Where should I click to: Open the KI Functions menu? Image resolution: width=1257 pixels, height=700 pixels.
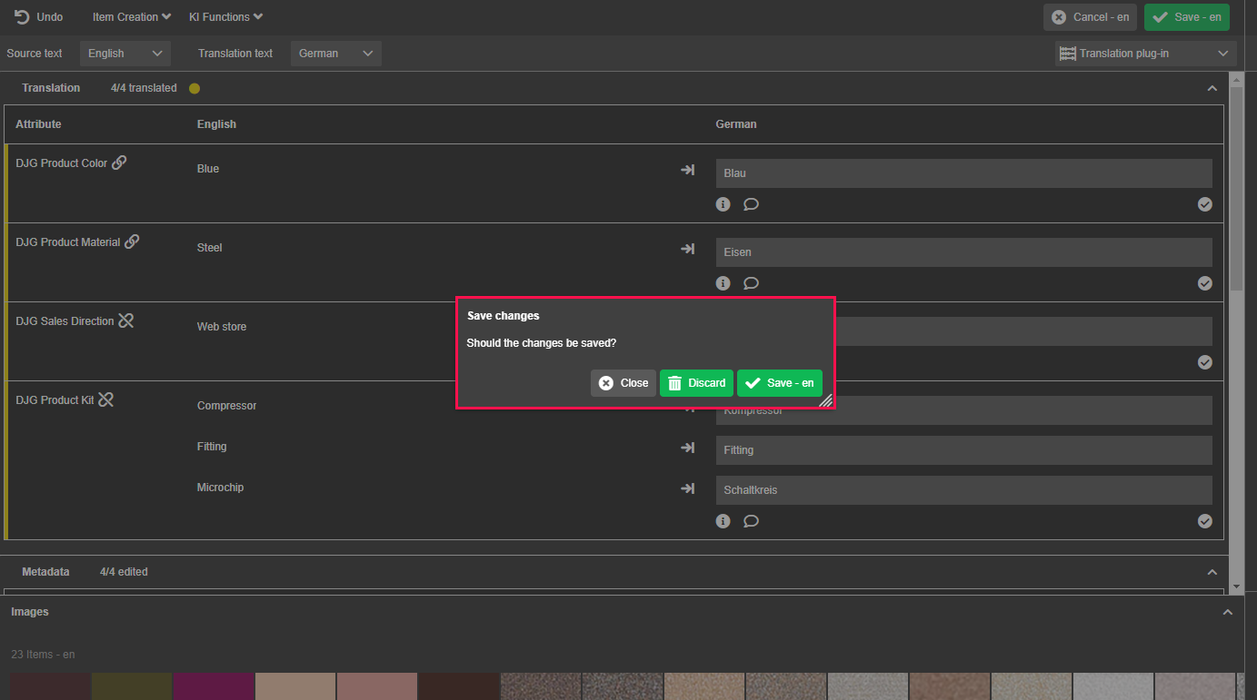point(225,17)
